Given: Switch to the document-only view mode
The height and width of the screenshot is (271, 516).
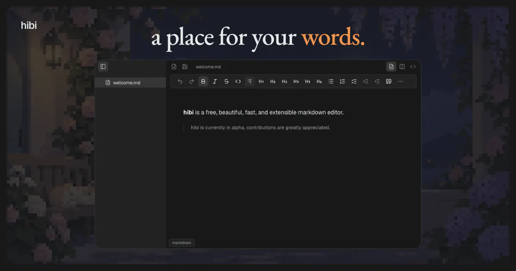Looking at the screenshot, I should [x=391, y=67].
